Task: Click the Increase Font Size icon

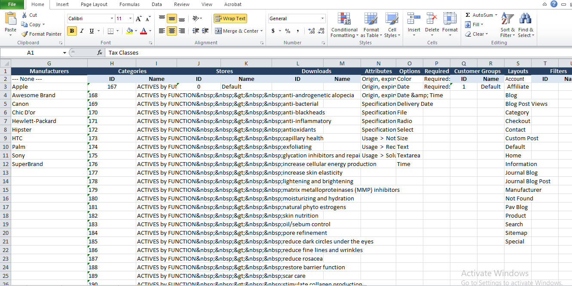Action: tap(138, 18)
